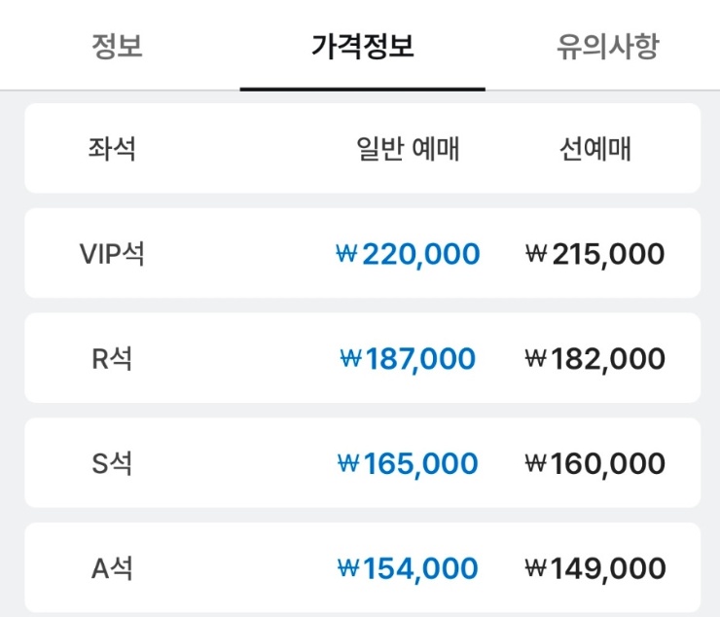Viewport: 720px width, 617px height.
Task: Click the 좌석 column header
Action: pos(112,148)
